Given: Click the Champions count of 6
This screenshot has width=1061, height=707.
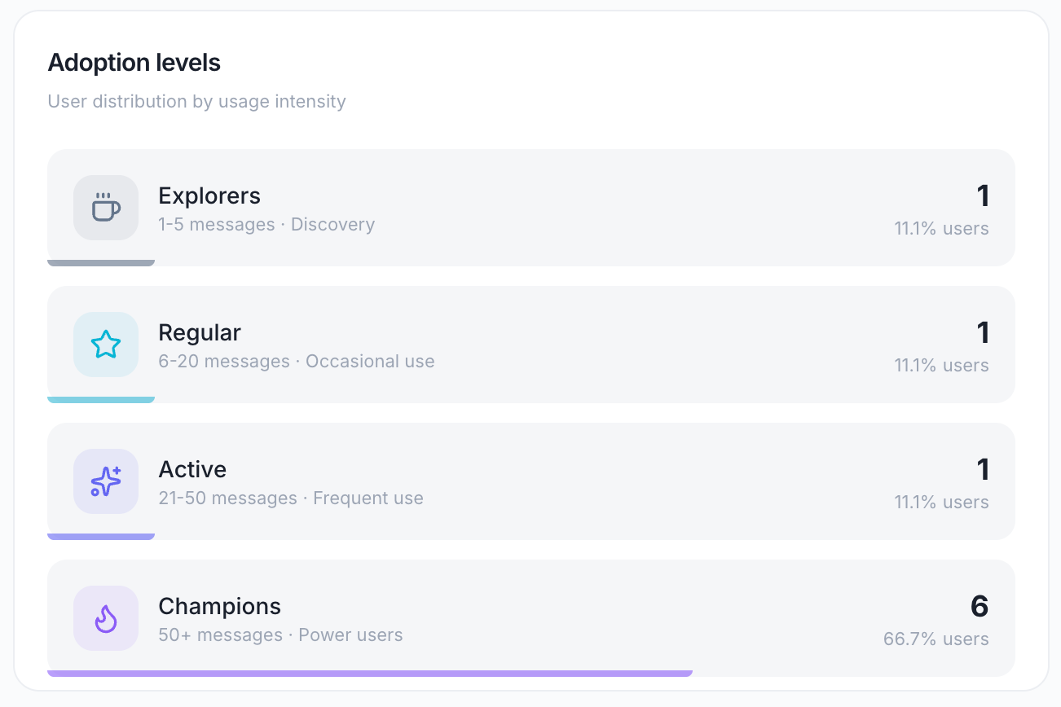Looking at the screenshot, I should point(980,606).
